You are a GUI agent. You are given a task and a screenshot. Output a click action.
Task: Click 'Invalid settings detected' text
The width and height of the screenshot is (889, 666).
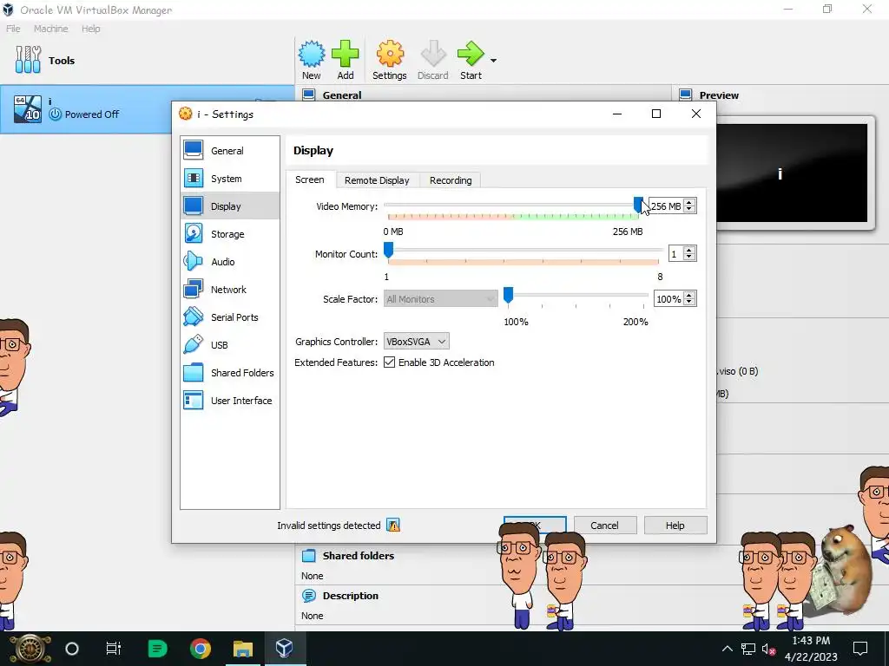(329, 526)
